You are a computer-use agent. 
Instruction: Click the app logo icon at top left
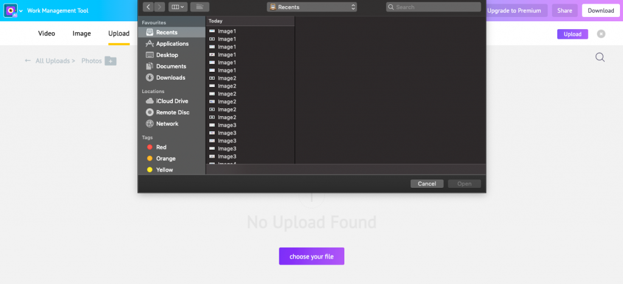(x=10, y=11)
